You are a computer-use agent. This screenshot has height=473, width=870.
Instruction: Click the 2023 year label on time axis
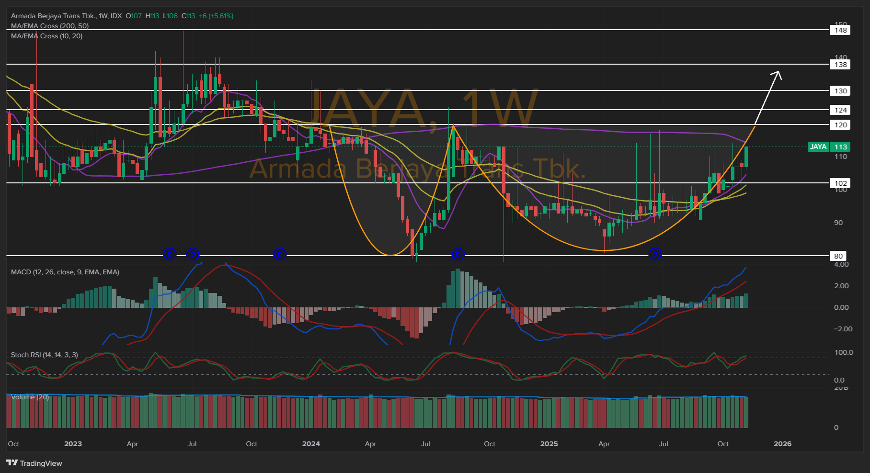tap(73, 444)
